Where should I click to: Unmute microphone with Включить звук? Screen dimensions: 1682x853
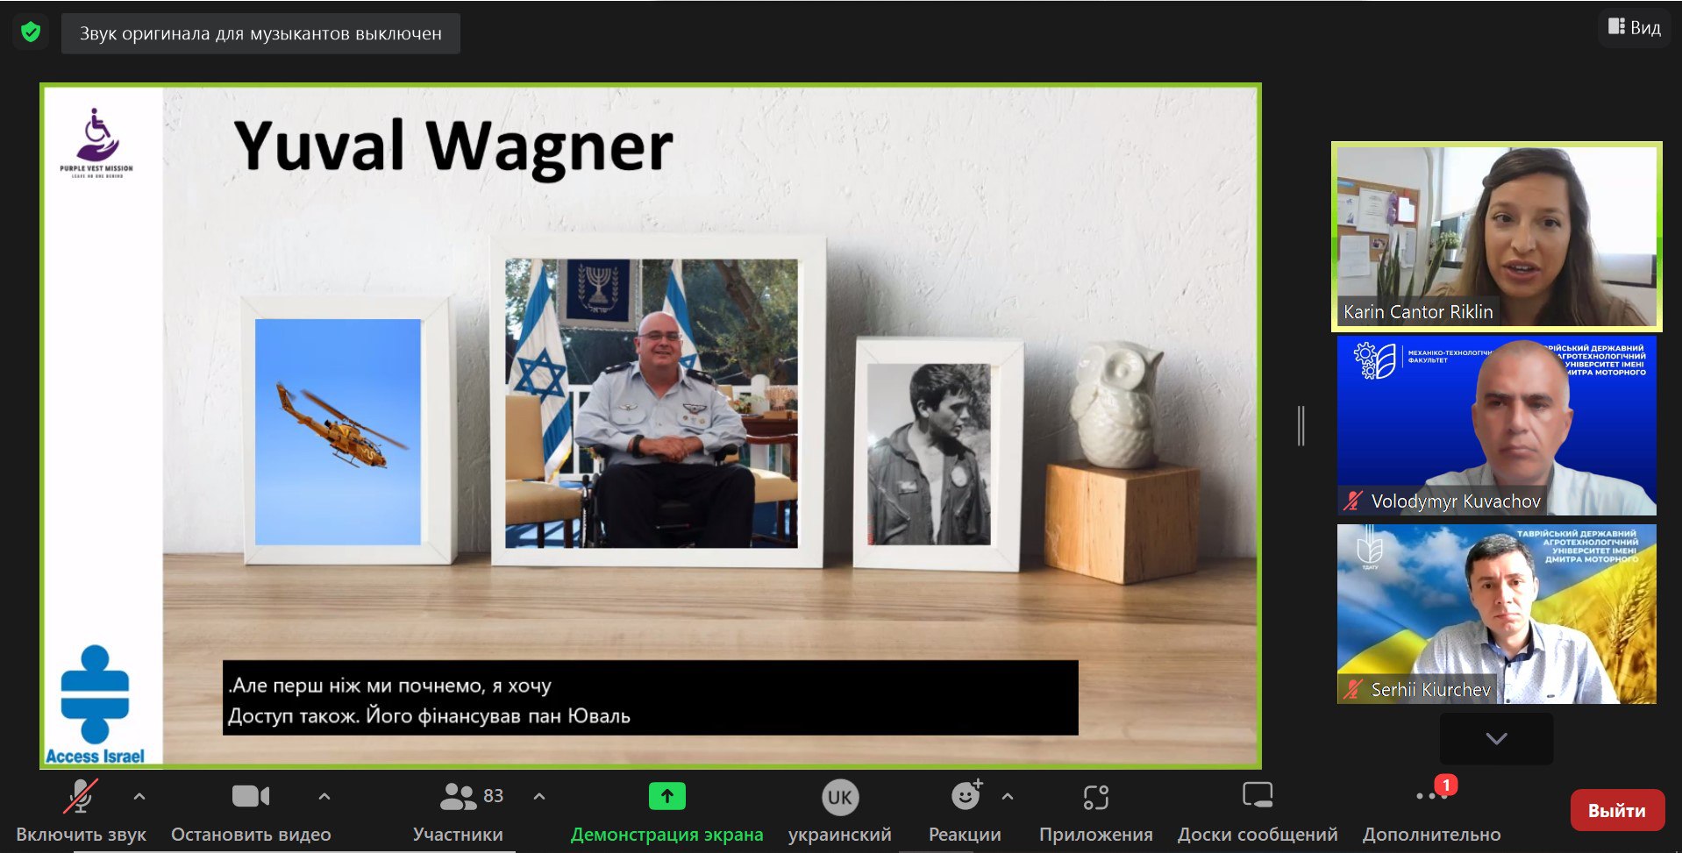click(81, 811)
